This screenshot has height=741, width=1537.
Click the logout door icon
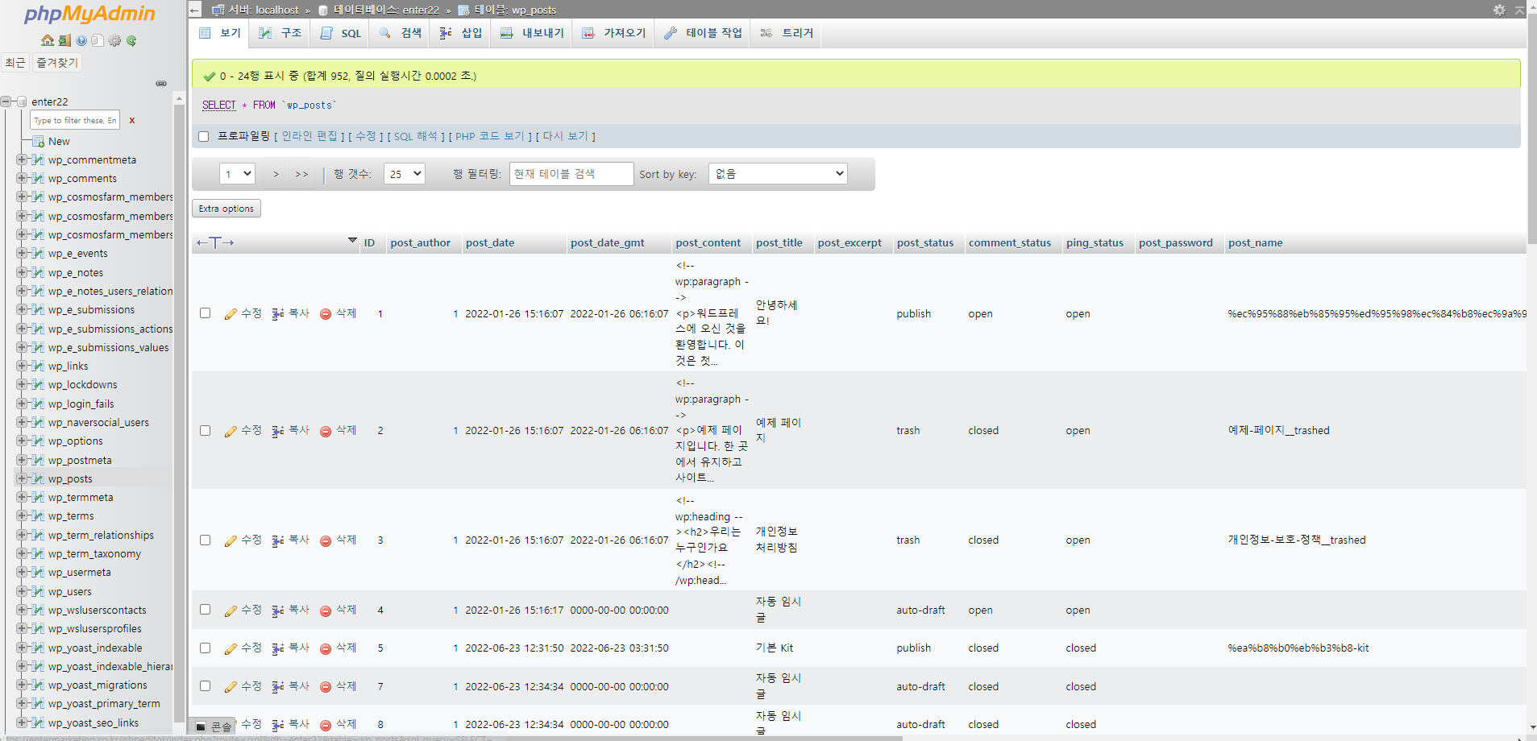click(x=64, y=40)
